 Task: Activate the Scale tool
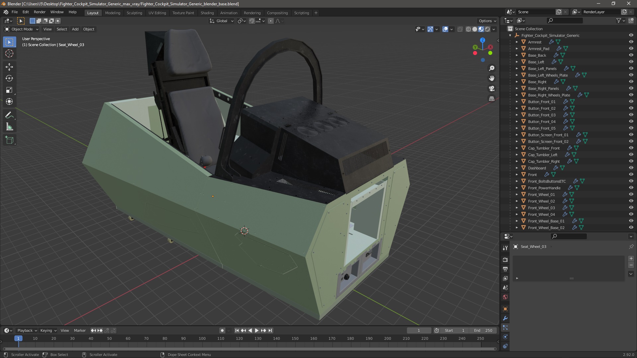[x=9, y=90]
